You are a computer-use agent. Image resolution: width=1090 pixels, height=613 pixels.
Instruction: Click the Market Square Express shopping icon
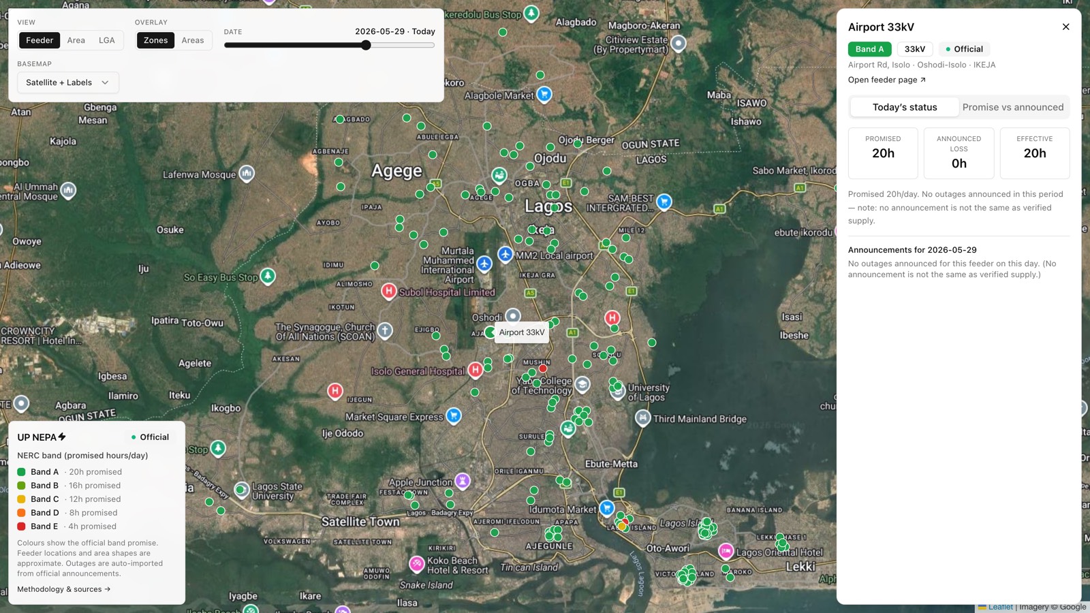coord(454,415)
